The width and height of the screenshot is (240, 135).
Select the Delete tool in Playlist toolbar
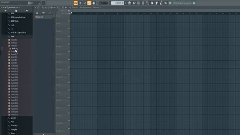[x=48, y=7]
